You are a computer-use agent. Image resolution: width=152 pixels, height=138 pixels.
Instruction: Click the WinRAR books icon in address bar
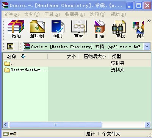(x=27, y=46)
